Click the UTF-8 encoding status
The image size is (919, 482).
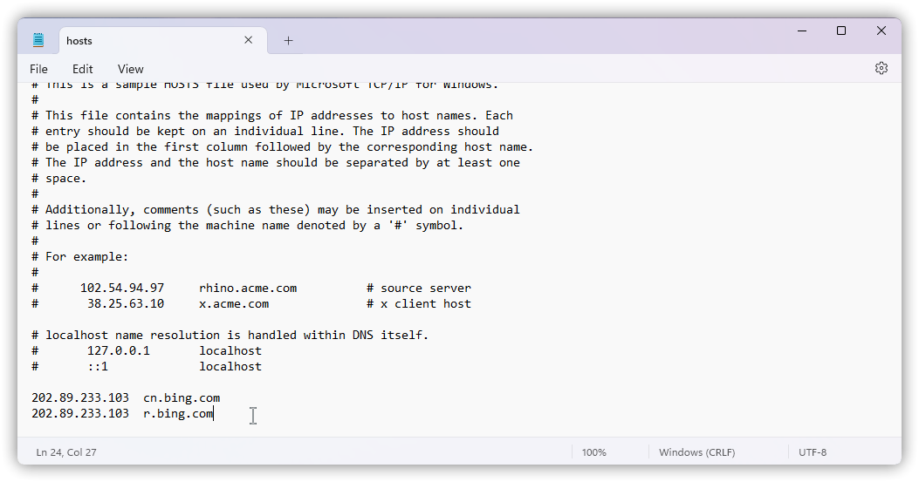pos(813,452)
